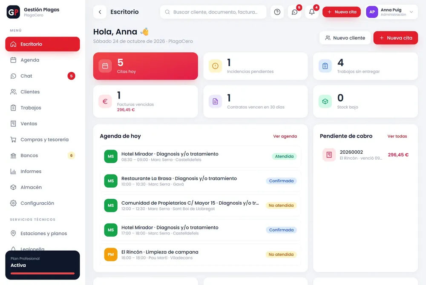Open Comunidad de Propietarios C/ Mayor 15 appointment

pos(201,205)
